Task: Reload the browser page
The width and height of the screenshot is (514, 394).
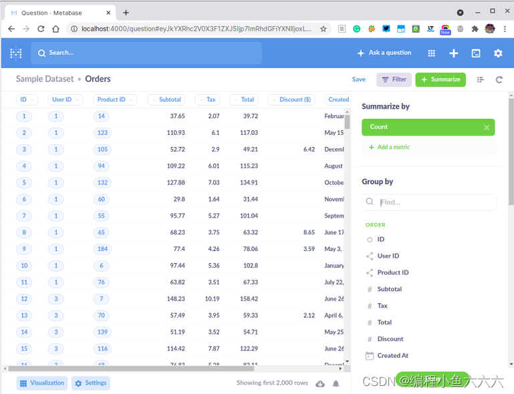Action: (41, 29)
